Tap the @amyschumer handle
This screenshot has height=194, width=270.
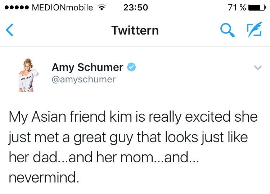pos(84,79)
